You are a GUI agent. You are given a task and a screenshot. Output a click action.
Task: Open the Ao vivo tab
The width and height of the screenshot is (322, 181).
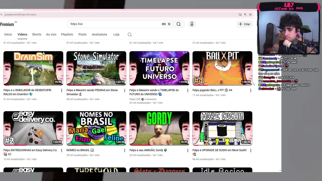51,34
